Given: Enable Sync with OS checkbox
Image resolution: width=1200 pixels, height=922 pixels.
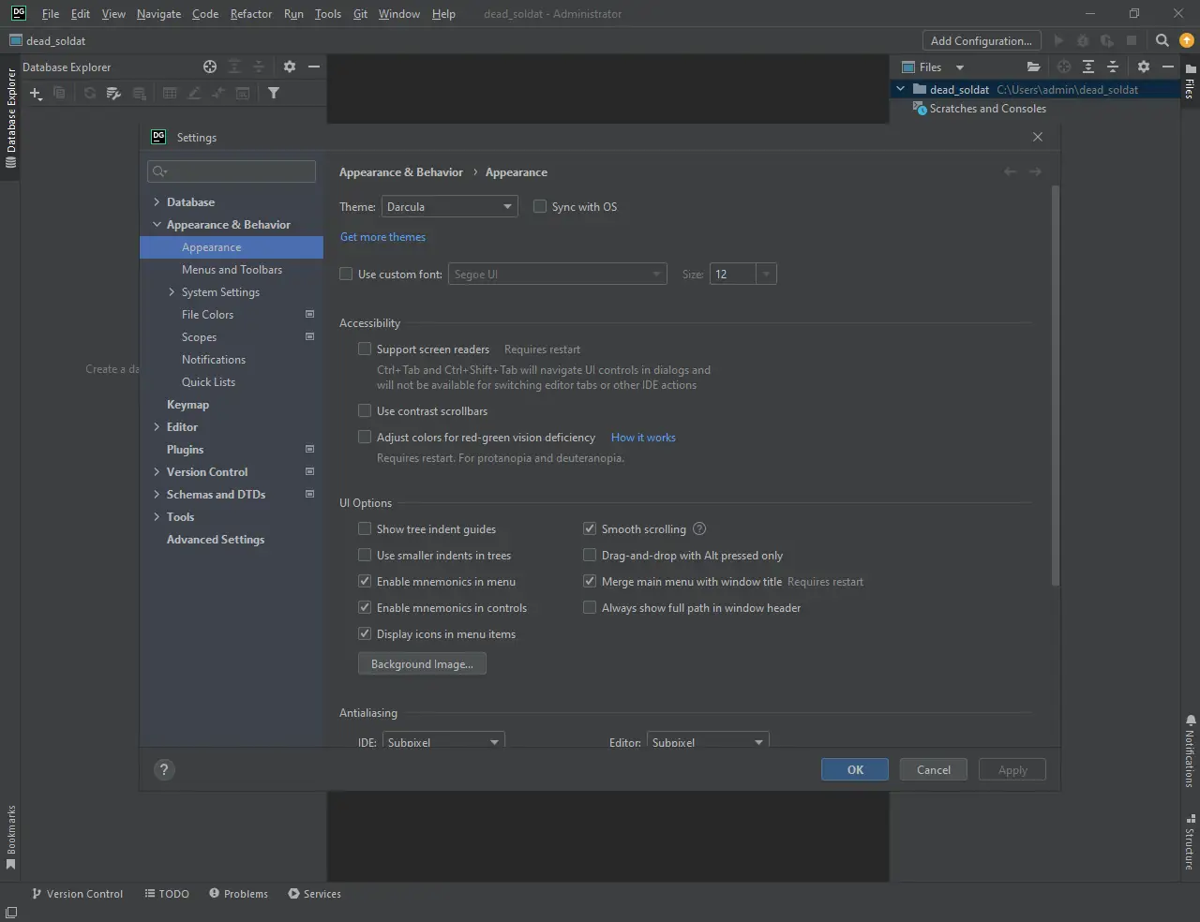Looking at the screenshot, I should [x=540, y=206].
